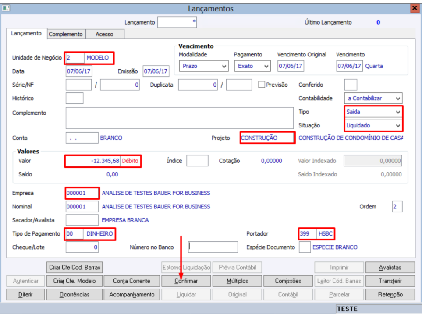This screenshot has height=314, width=422.
Task: Click the Retenção button
Action: 390,294
